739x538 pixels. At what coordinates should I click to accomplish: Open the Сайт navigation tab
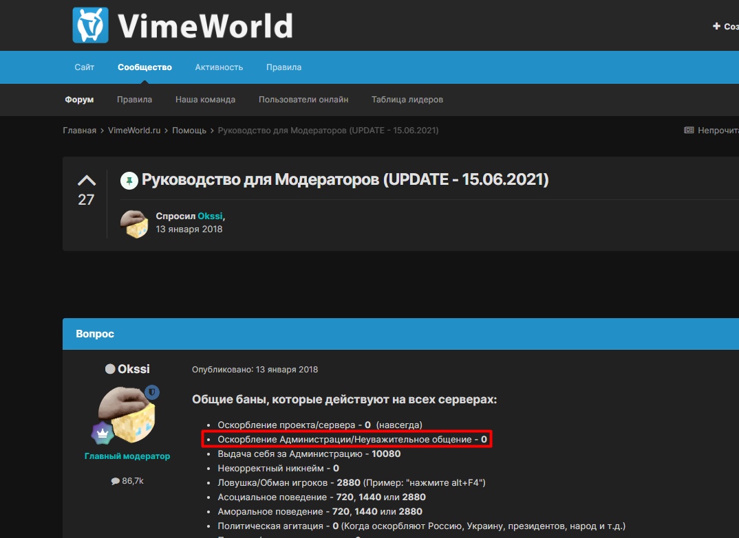pyautogui.click(x=85, y=67)
